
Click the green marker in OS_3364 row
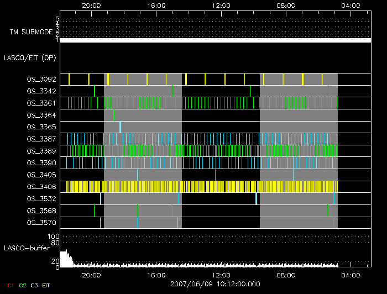[x=114, y=115]
